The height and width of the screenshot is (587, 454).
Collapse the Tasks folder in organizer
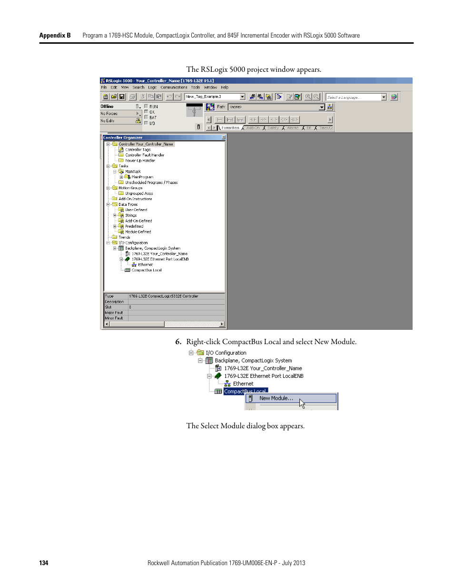coord(108,166)
